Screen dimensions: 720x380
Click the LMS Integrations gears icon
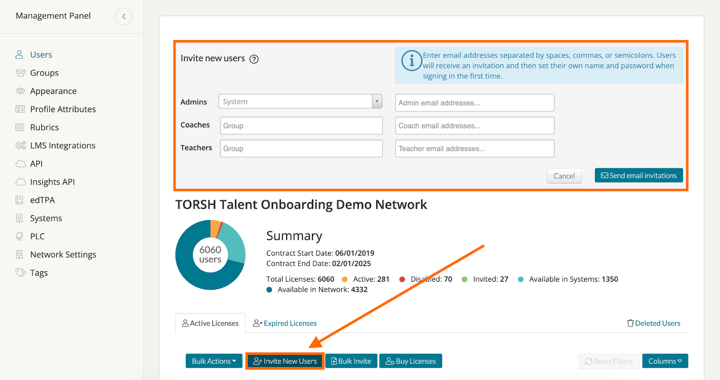click(20, 146)
